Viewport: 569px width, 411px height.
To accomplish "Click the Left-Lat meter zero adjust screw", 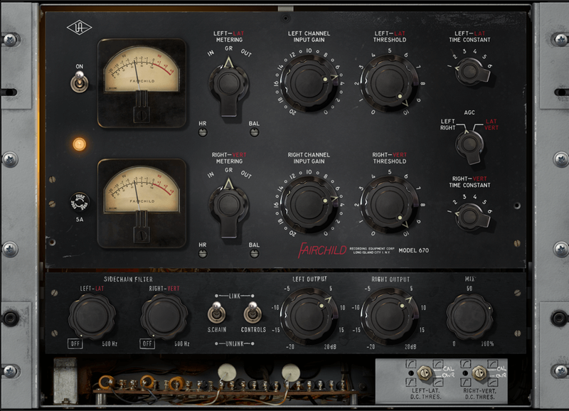I will (x=142, y=115).
